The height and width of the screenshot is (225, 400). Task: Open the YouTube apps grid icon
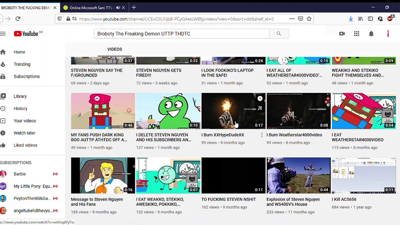357,34
